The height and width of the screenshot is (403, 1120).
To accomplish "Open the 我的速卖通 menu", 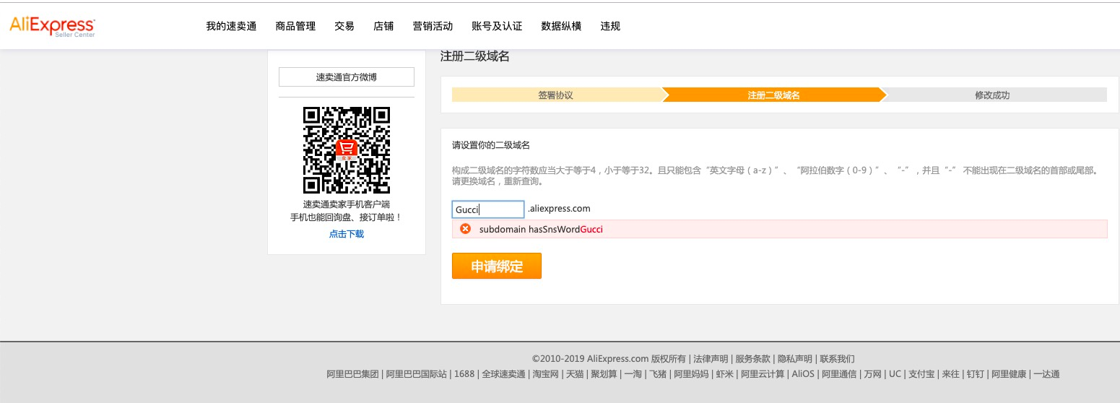I will click(x=231, y=26).
